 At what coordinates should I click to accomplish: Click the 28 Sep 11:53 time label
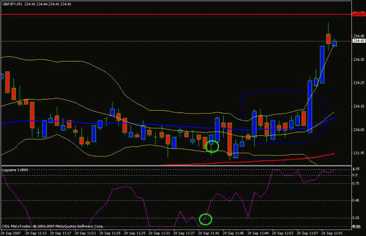[x=283, y=233]
